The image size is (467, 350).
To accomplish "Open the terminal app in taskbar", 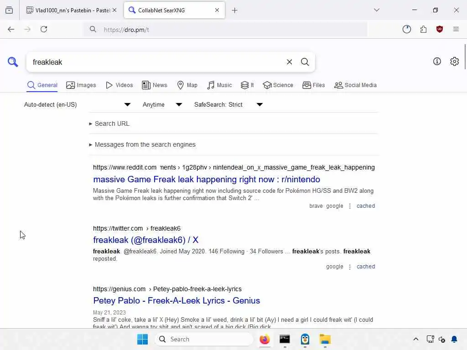I will 285,339.
